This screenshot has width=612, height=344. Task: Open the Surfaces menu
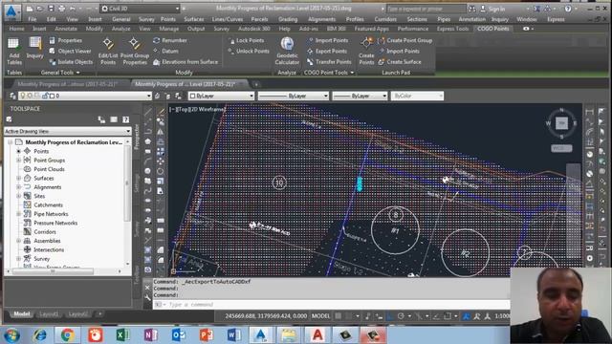(x=194, y=19)
